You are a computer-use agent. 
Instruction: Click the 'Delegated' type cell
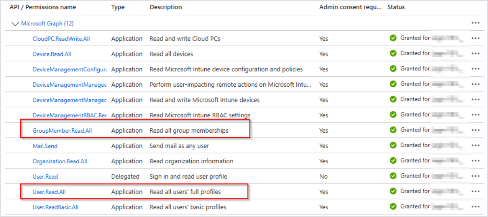[125, 177]
